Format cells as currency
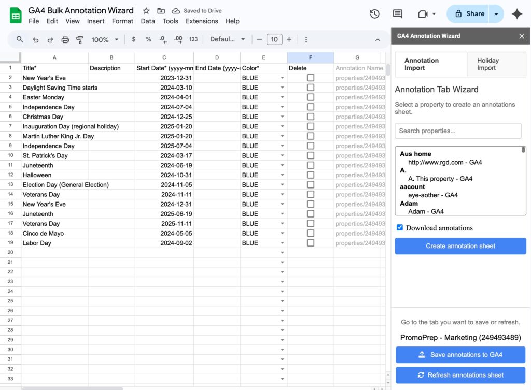Viewport: 531px width, 390px height. tap(134, 39)
